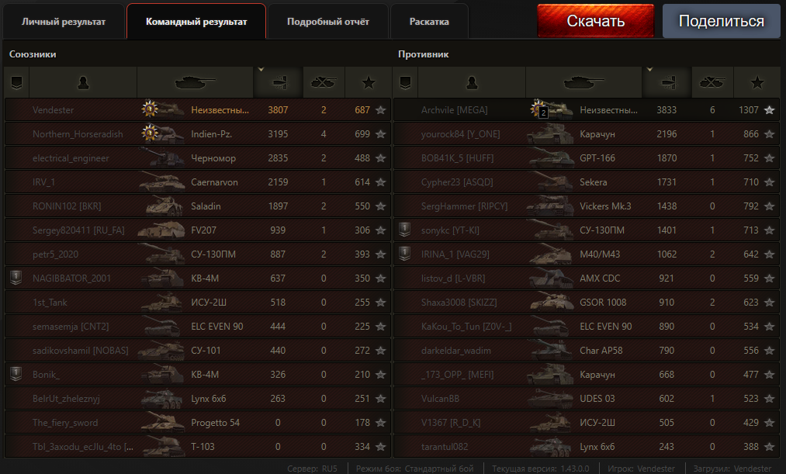This screenshot has width=786, height=474.
Task: Click the medal icon on Northern_Horseradish row
Action: tap(150, 133)
